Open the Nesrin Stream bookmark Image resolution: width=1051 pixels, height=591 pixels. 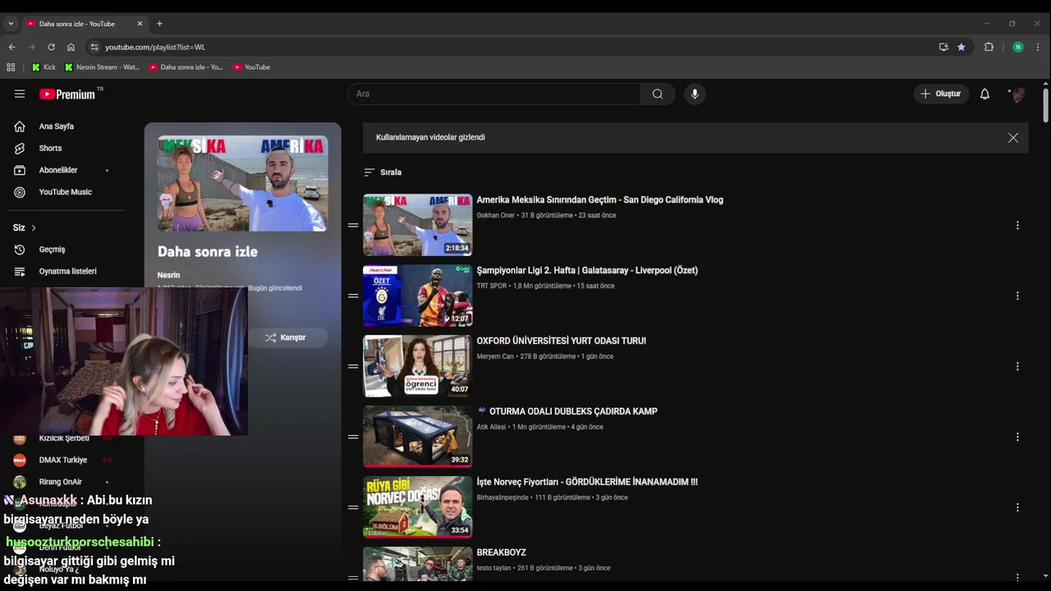[x=103, y=67]
